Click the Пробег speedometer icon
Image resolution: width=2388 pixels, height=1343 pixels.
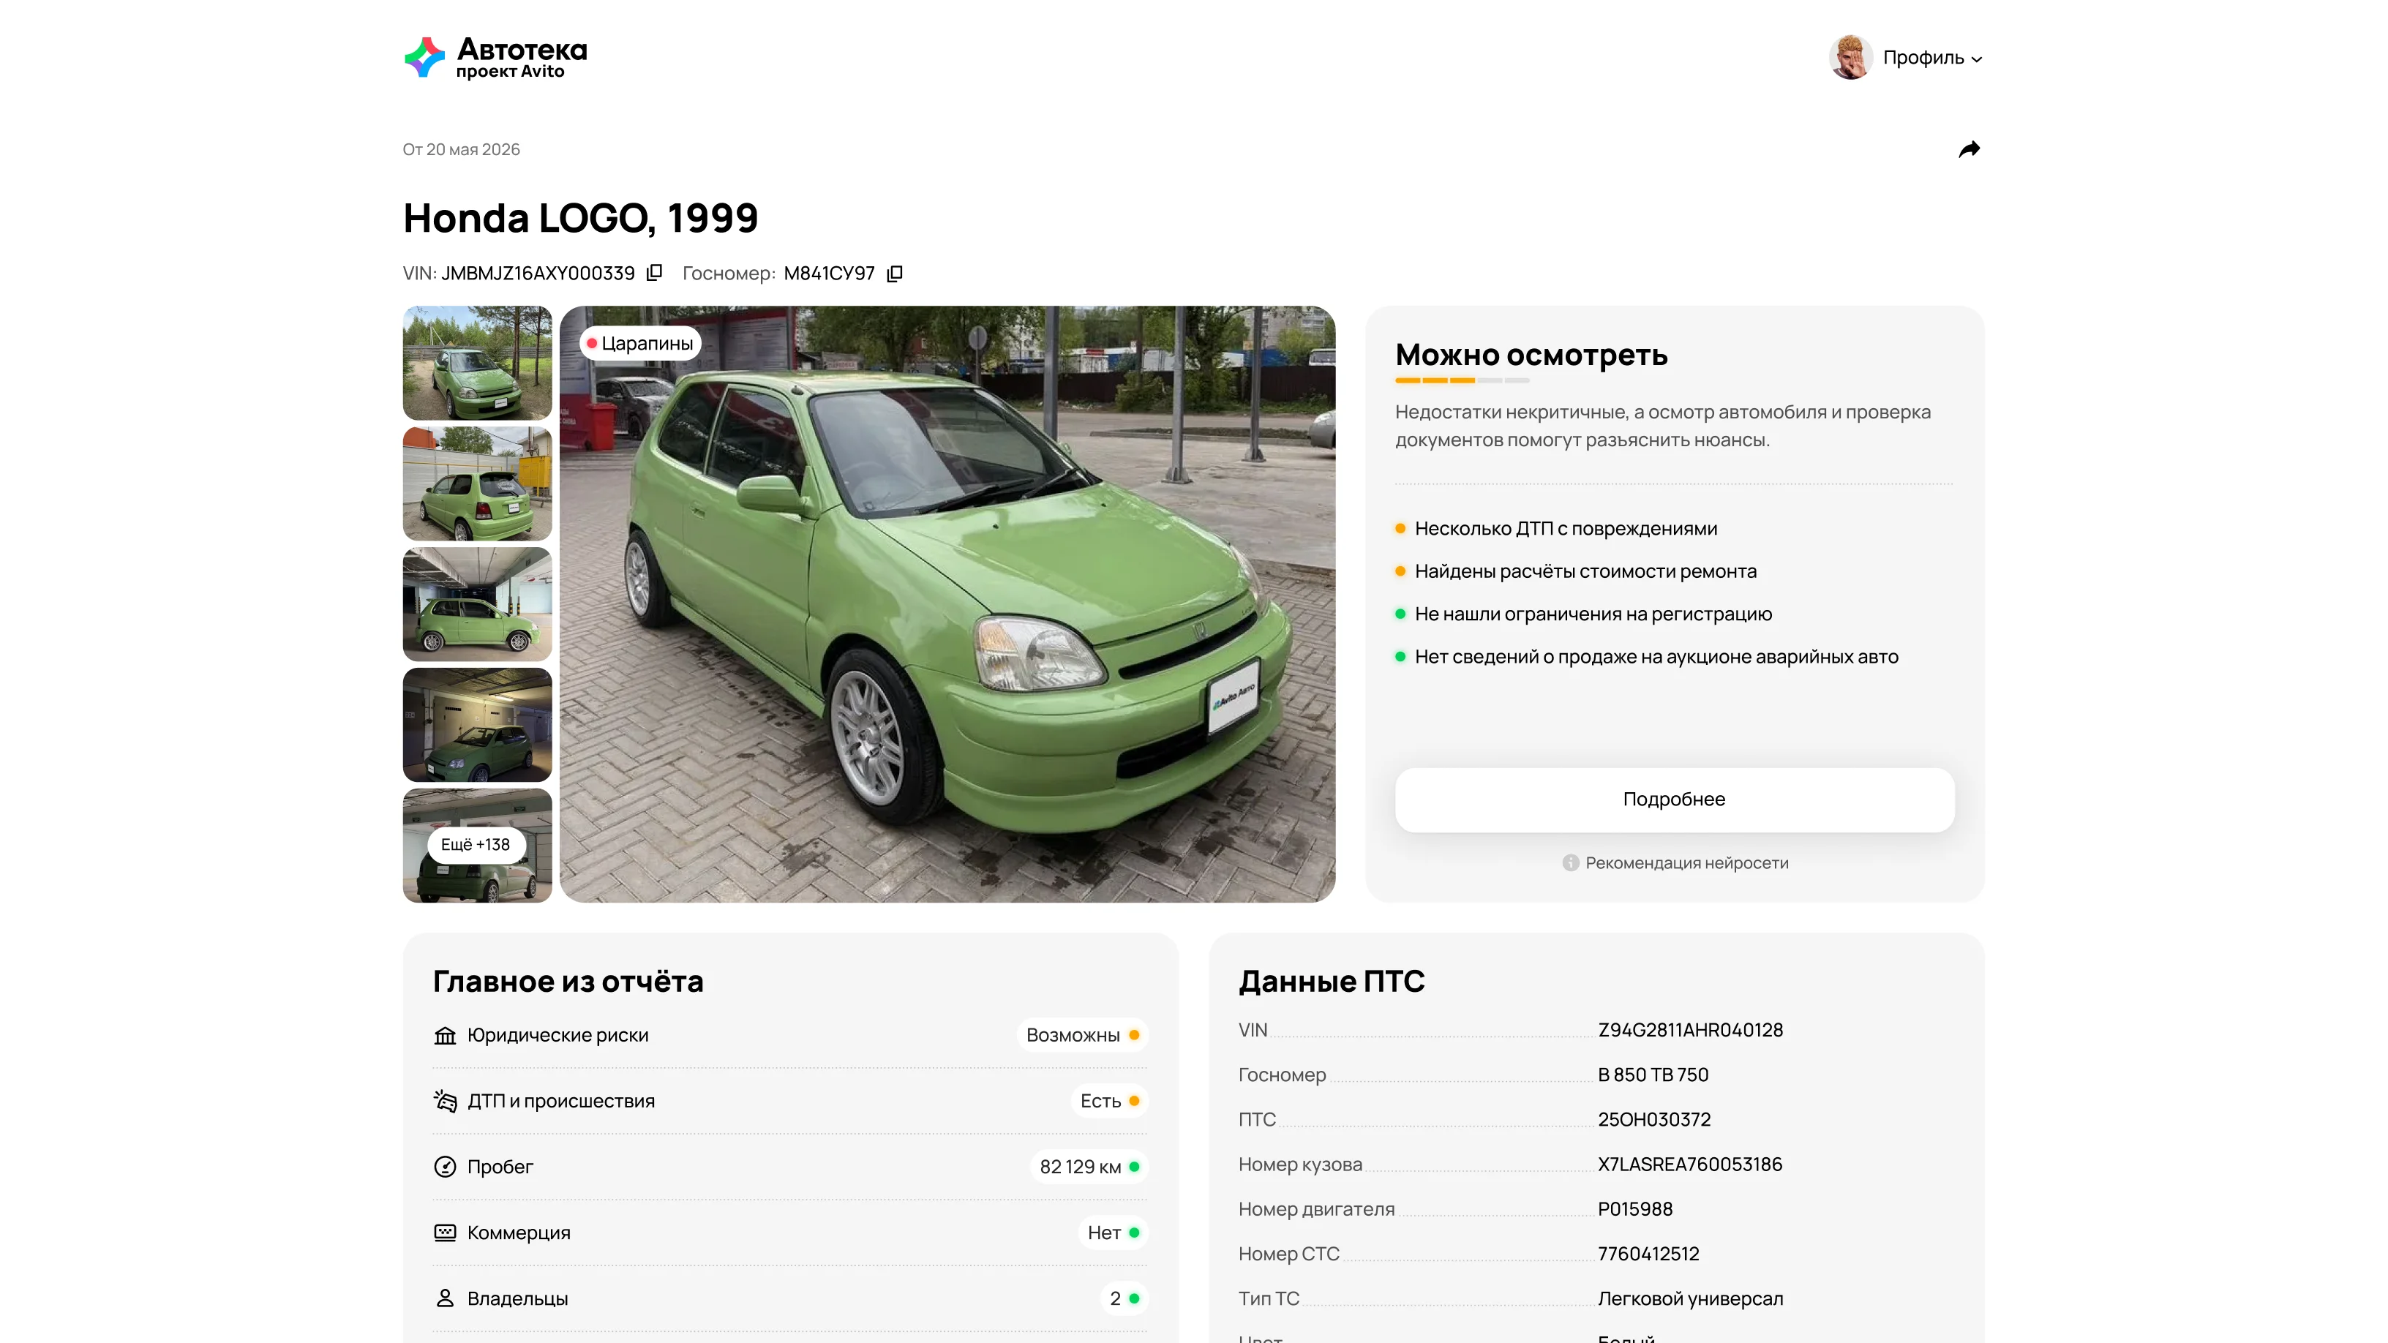(445, 1167)
